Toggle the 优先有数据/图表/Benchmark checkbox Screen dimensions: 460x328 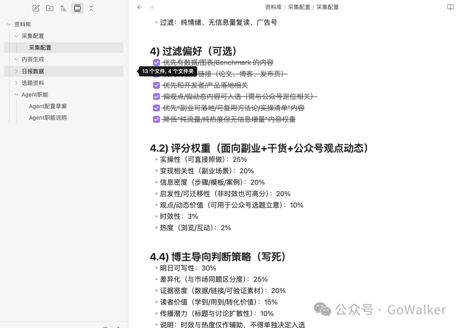click(x=156, y=62)
